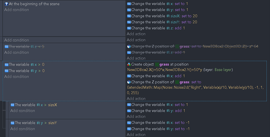
Task: Select the 'sizeY: set to 20' action
Action: pos(164,22)
